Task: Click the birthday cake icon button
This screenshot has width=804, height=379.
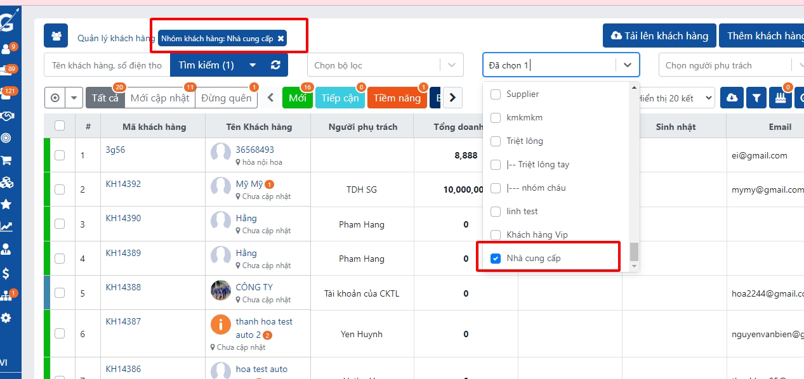Action: [780, 98]
